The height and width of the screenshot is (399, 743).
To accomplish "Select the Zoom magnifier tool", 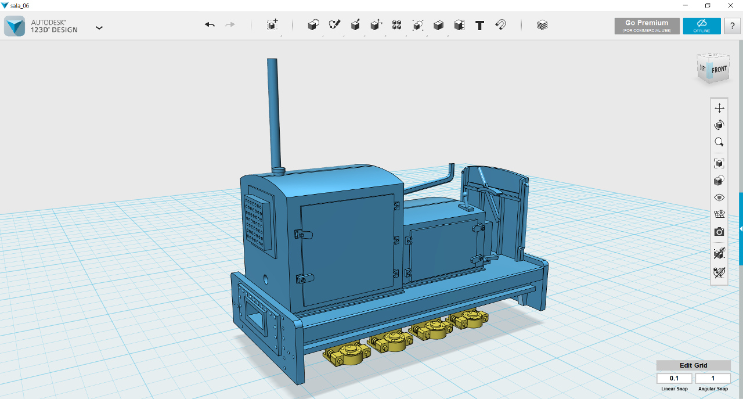I will (719, 142).
